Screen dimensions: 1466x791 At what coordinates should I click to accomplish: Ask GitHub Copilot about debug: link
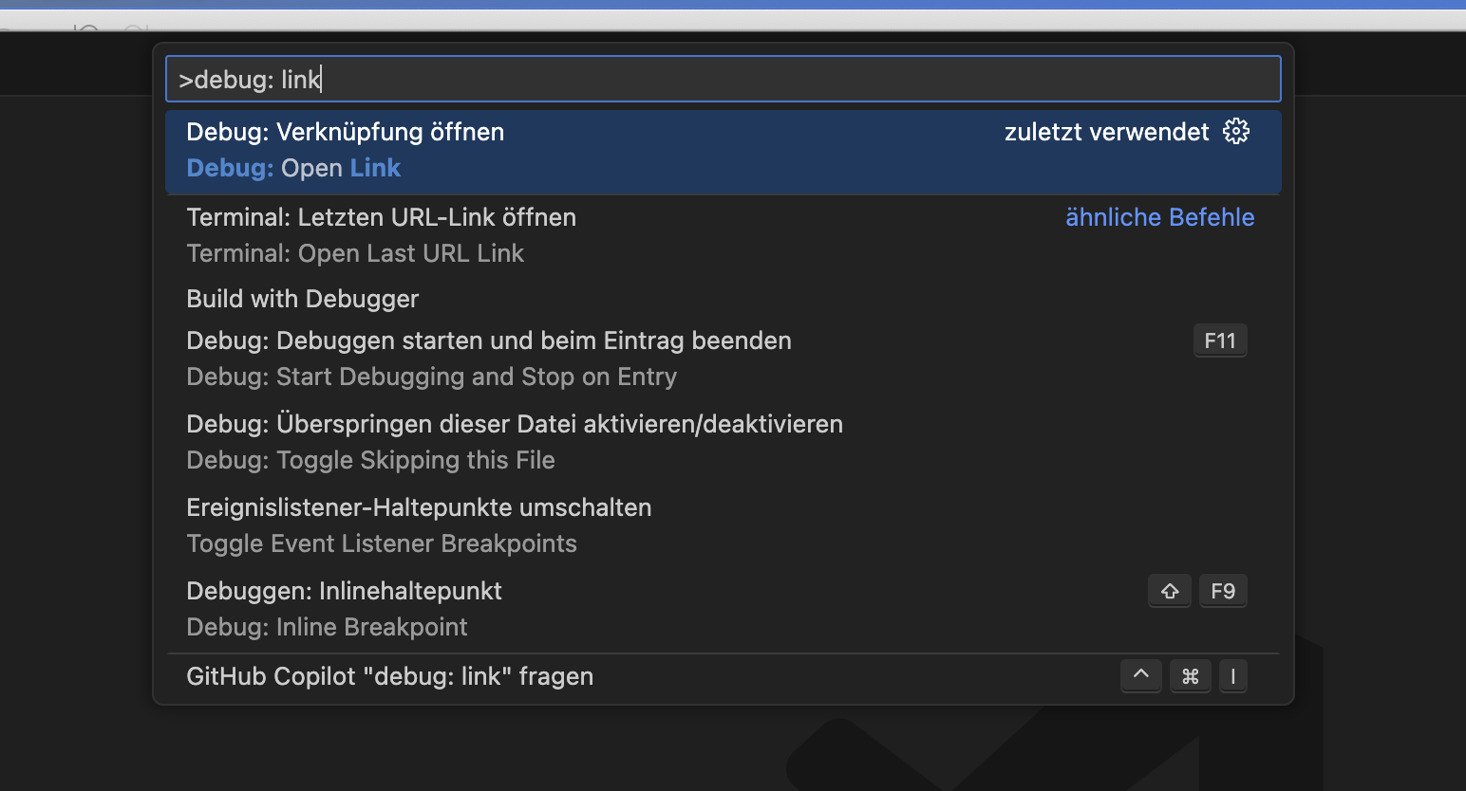389,675
